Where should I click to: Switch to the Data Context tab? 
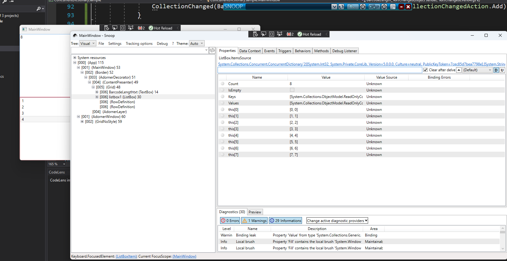(250, 51)
